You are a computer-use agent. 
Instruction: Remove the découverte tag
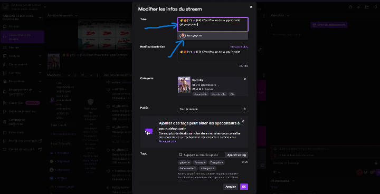pos(195,168)
